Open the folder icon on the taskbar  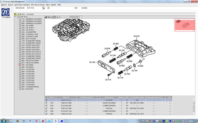tap(11, 121)
